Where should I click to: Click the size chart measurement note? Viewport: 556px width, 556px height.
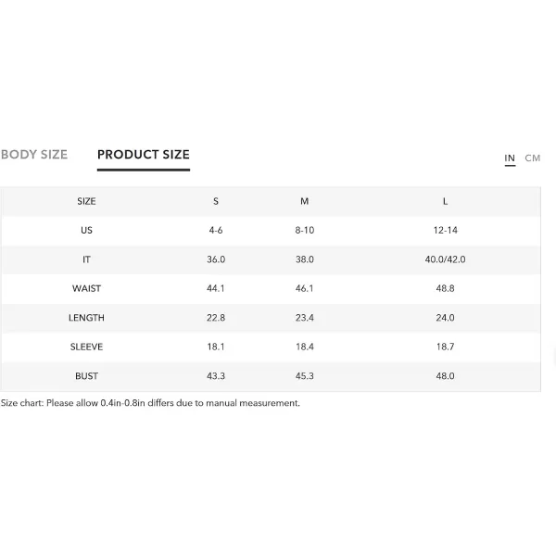(x=150, y=403)
